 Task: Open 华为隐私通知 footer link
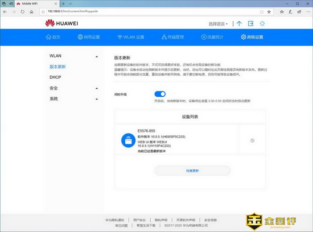pos(115,220)
